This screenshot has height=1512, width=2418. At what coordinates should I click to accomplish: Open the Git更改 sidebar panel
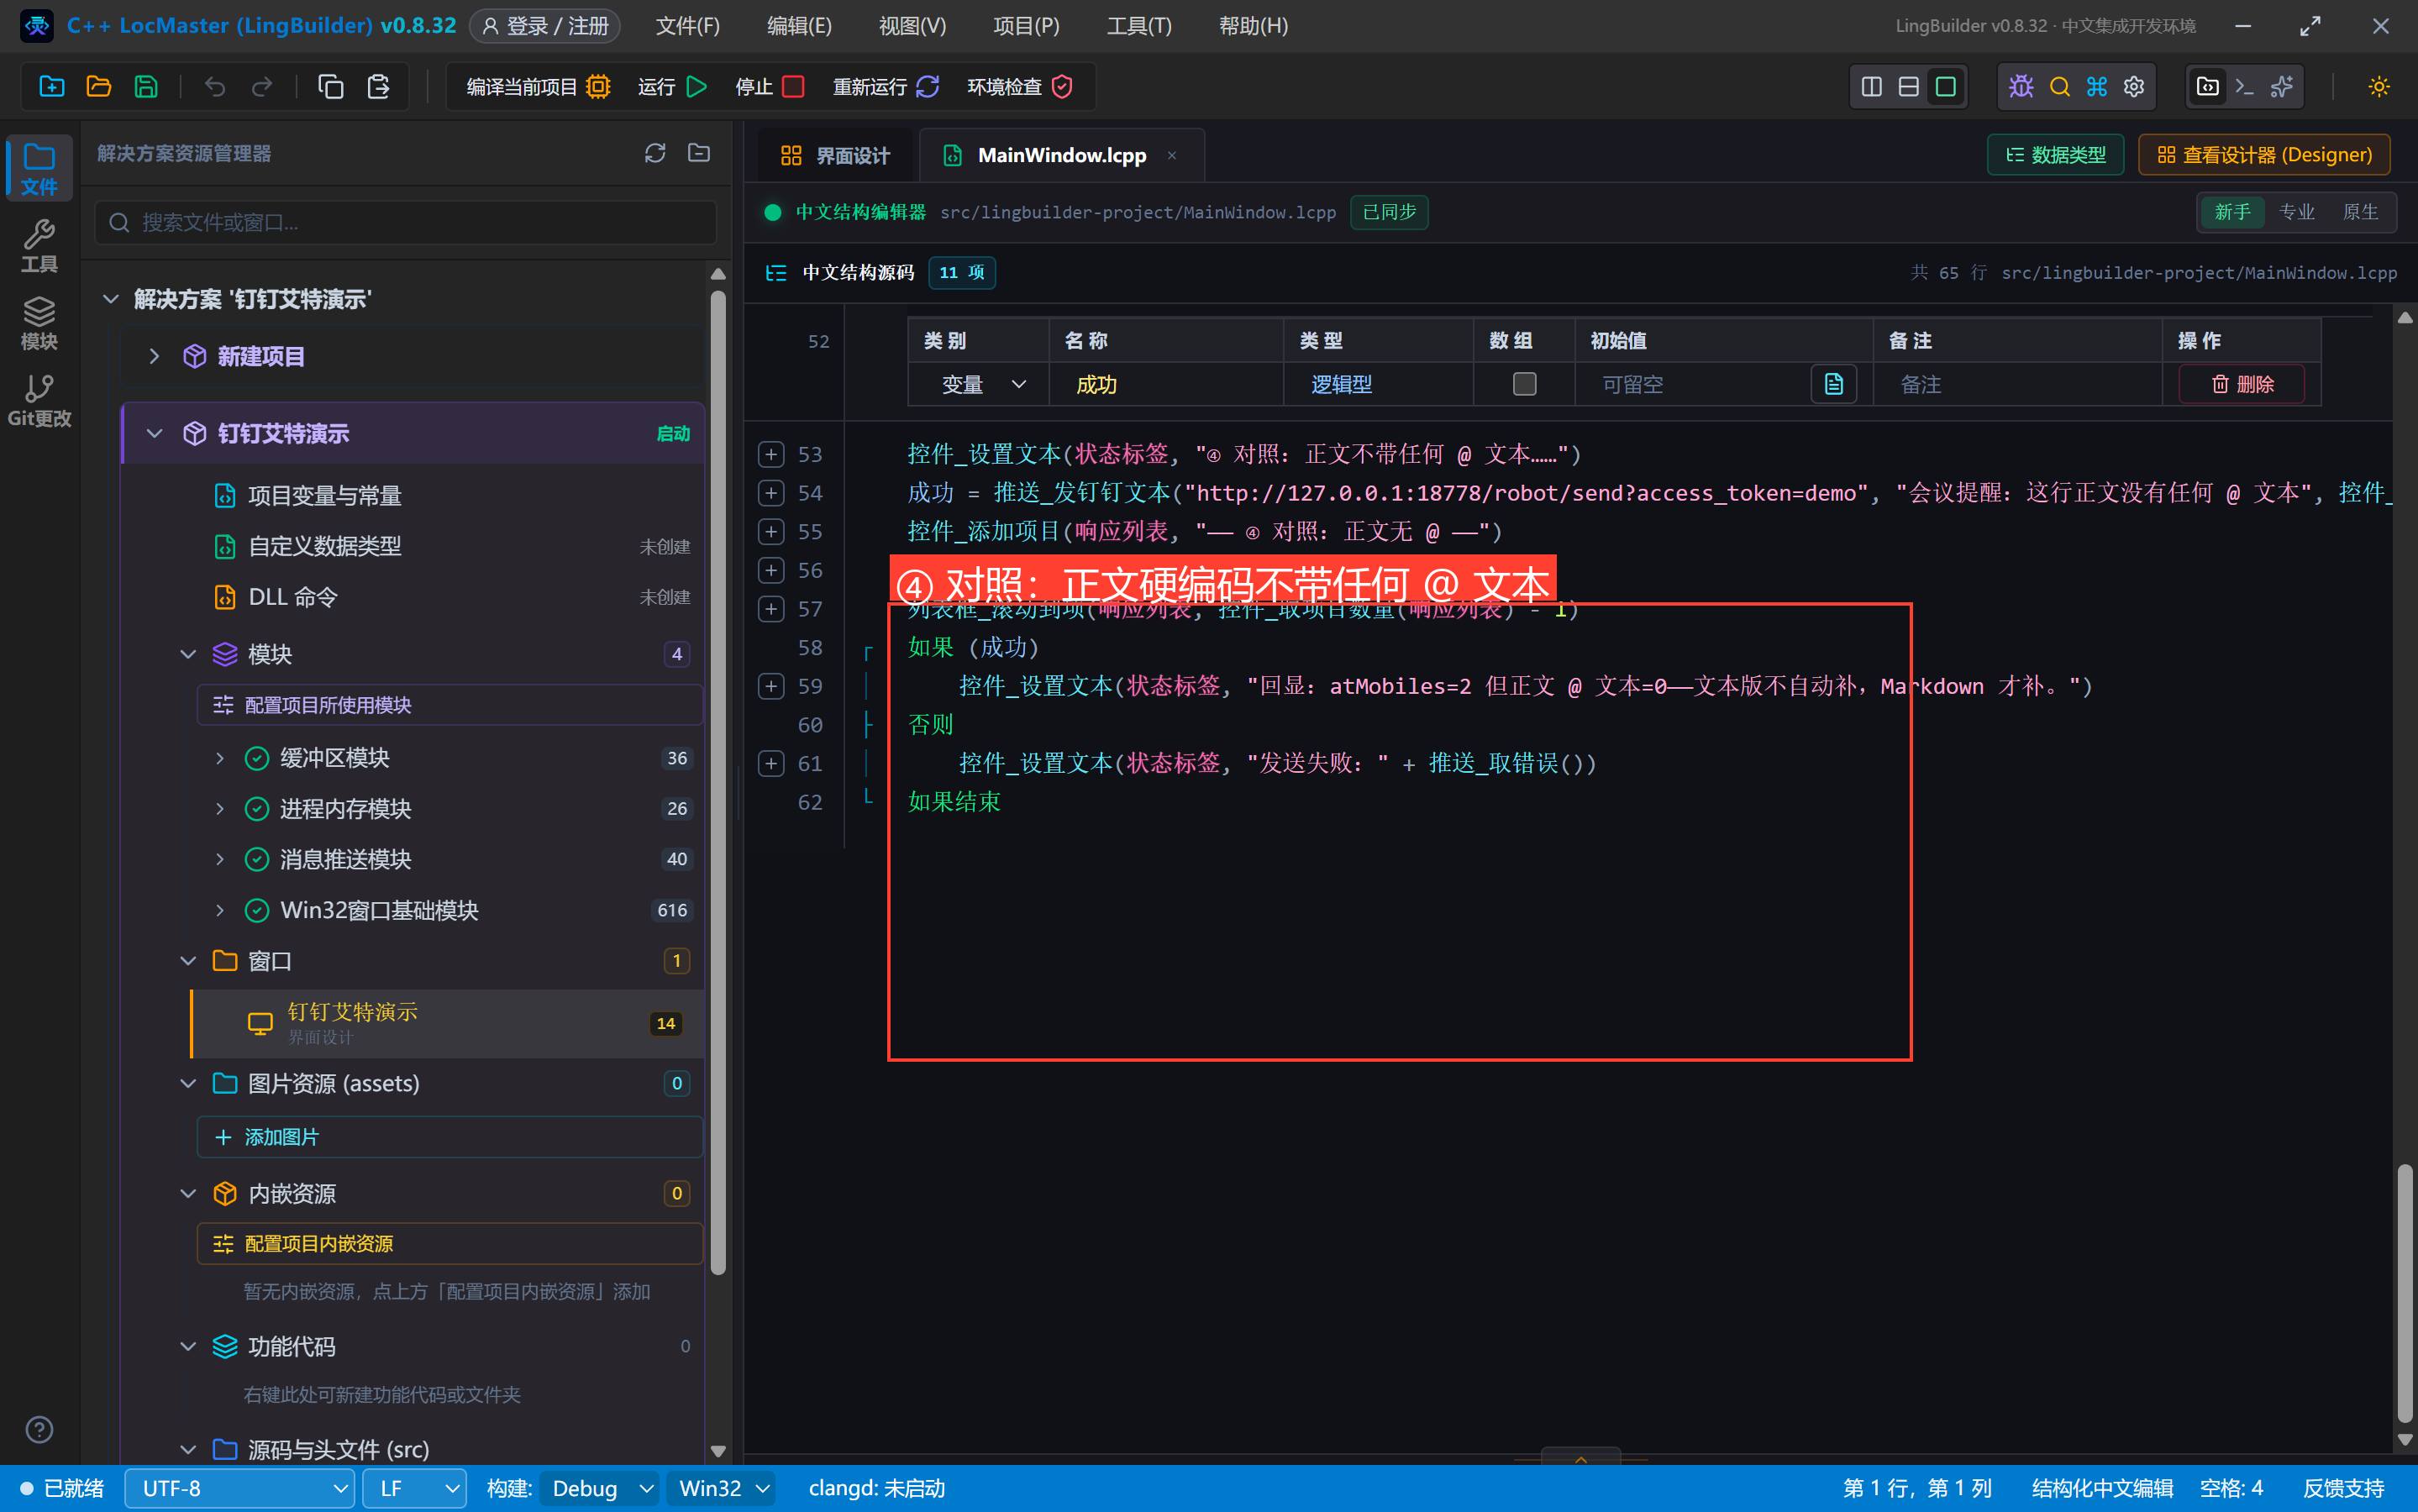click(x=39, y=400)
